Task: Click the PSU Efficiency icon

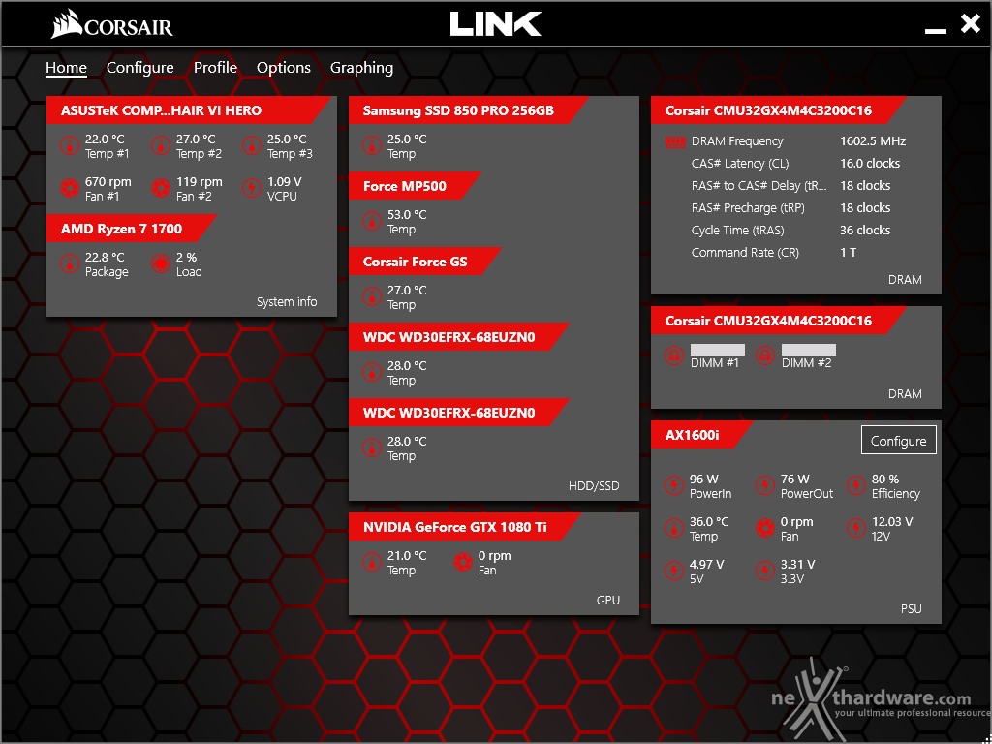Action: (x=856, y=486)
